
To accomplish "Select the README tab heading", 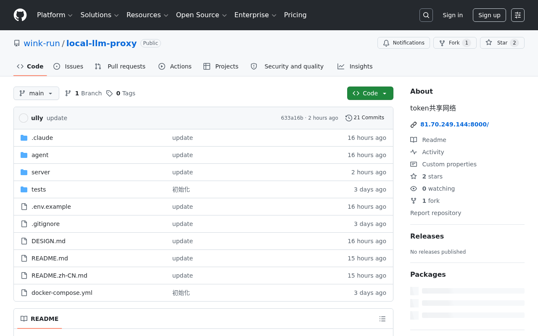I will coord(40,319).
